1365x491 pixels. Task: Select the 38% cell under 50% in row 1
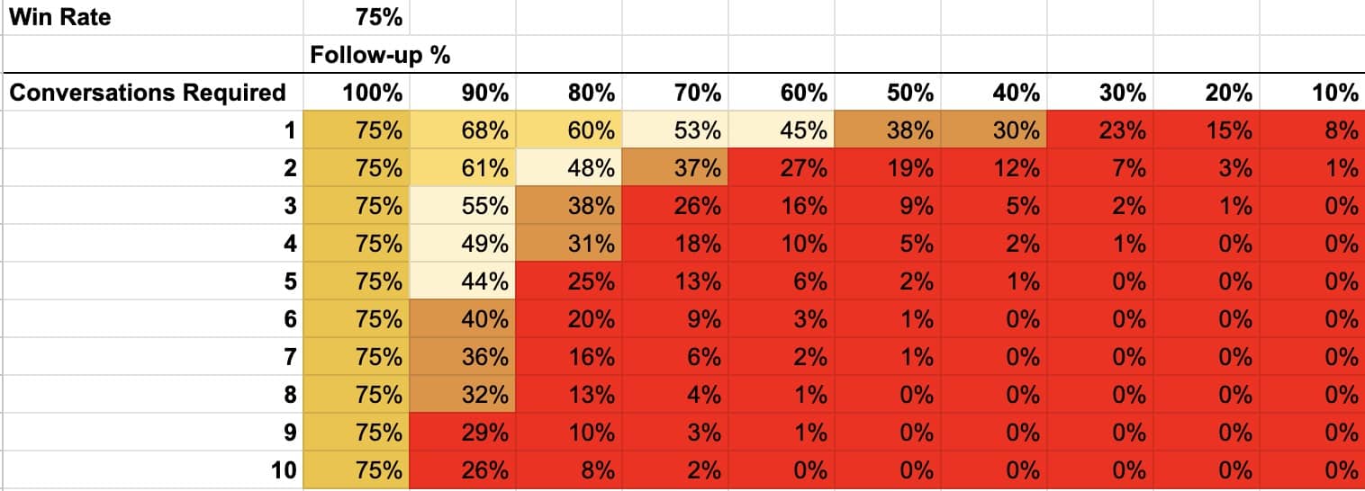[888, 130]
